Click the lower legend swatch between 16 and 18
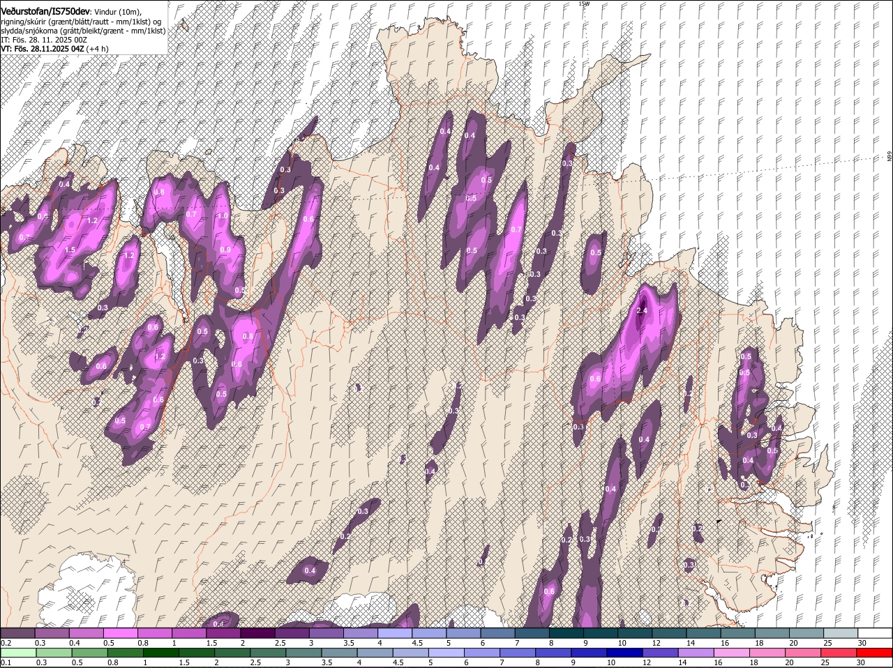Screen dimensions: 893x668 (x=732, y=653)
